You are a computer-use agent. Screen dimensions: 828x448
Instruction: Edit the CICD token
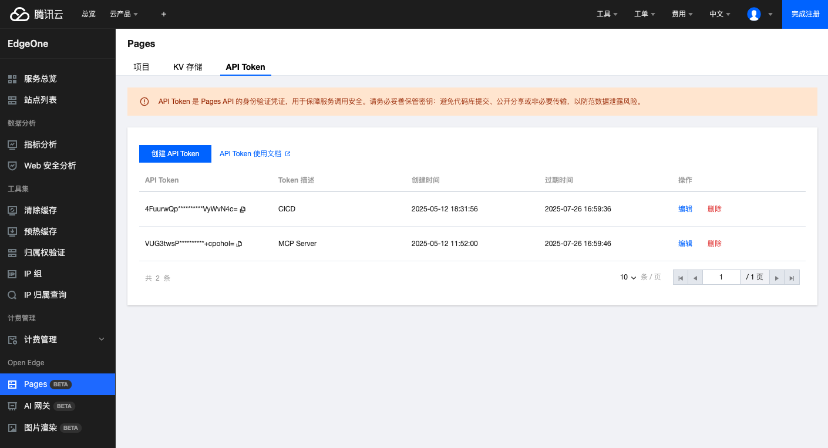(685, 209)
